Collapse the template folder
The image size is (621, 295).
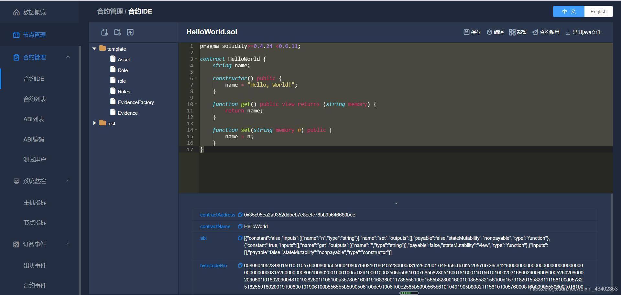94,49
